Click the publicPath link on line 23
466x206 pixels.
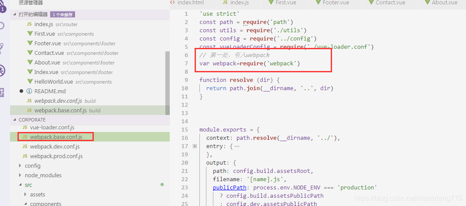(230, 188)
